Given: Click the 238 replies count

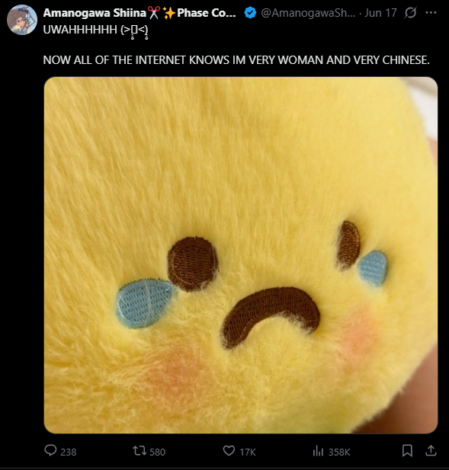Looking at the screenshot, I should pos(69,452).
